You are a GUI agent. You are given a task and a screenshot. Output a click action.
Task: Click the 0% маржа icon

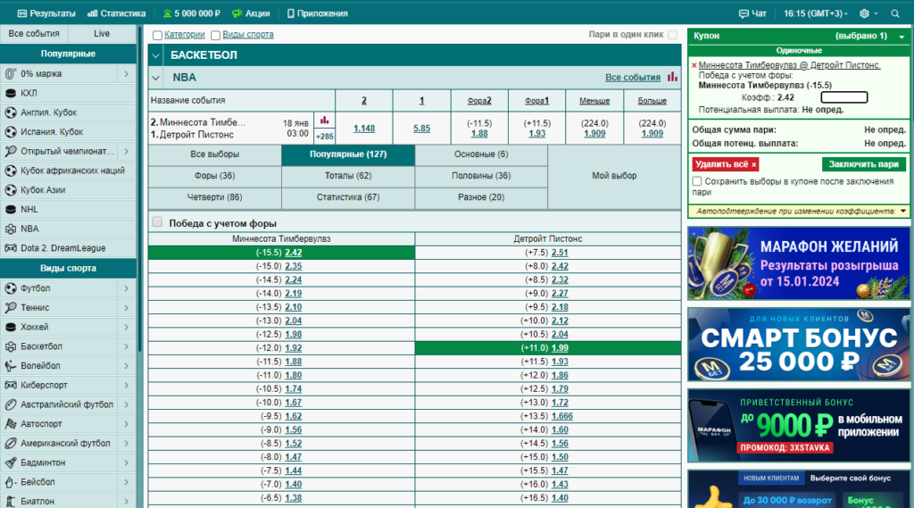pyautogui.click(x=11, y=74)
